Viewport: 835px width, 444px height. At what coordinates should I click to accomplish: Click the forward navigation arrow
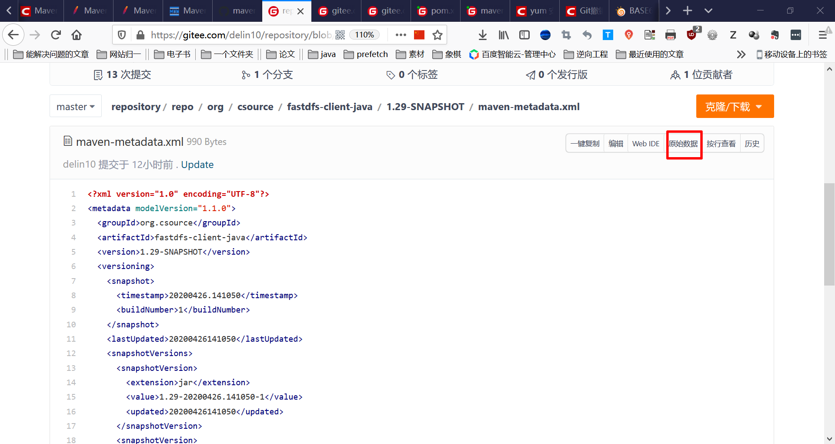35,35
